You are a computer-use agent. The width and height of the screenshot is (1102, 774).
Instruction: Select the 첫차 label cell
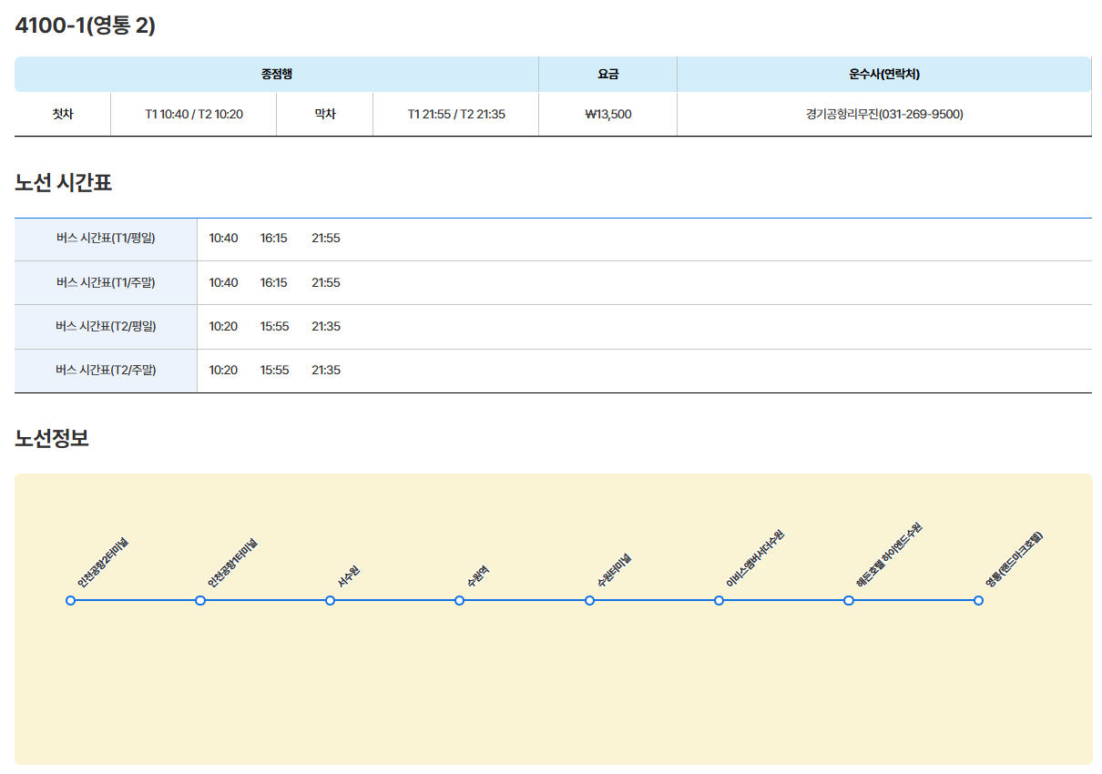tap(63, 114)
